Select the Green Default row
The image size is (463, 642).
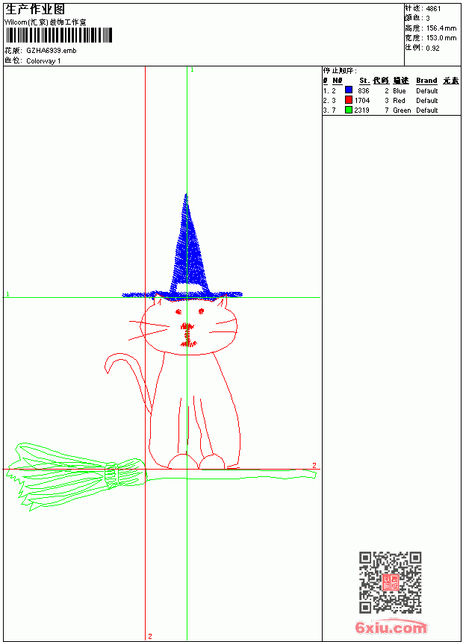(391, 110)
